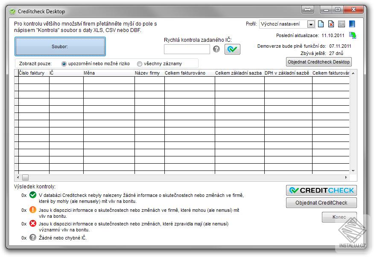Select the 'všechny záznamy' radio button

coord(139,63)
